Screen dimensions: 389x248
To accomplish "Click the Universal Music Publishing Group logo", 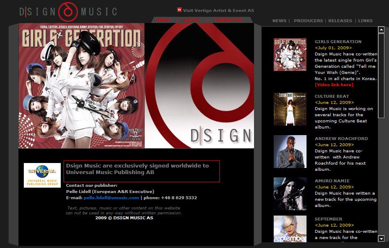I will pyautogui.click(x=42, y=175).
